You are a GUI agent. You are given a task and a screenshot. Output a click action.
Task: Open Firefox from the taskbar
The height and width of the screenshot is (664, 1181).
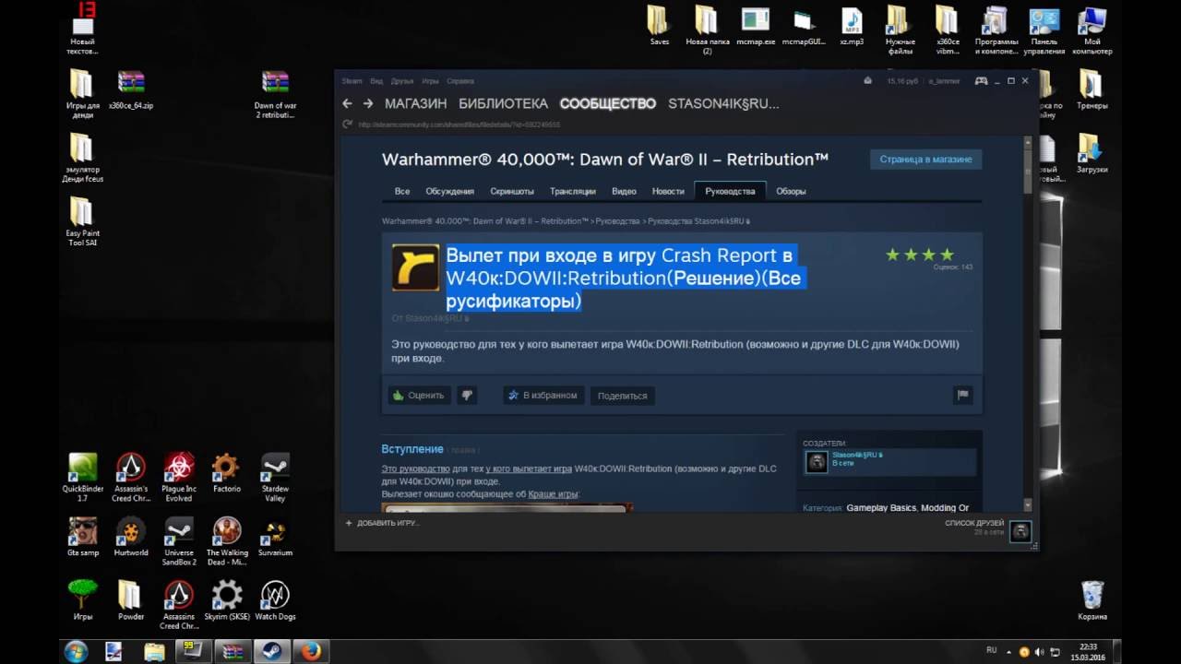[x=313, y=651]
